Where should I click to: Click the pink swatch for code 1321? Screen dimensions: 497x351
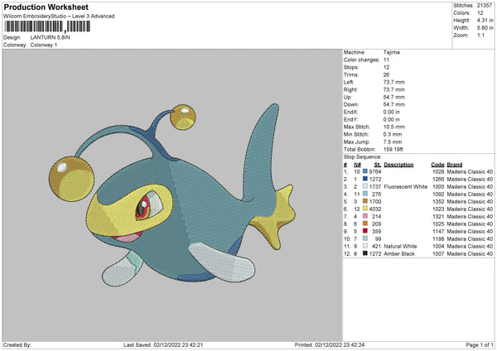[x=364, y=214]
